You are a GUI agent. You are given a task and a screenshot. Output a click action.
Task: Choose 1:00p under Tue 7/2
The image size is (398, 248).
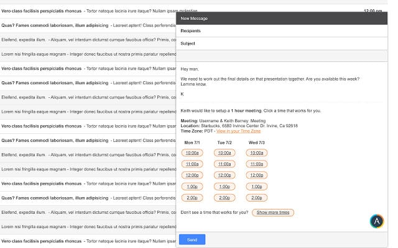coord(224,187)
